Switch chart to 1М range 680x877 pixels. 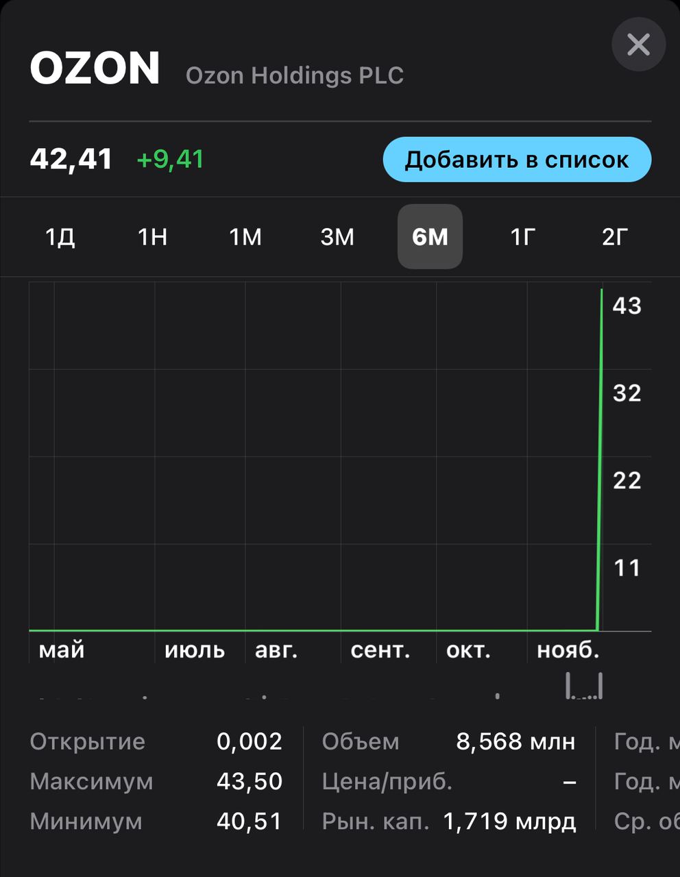tap(245, 237)
